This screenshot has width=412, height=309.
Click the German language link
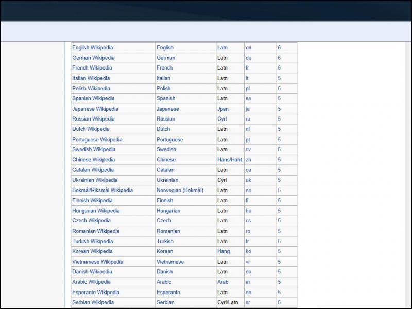[166, 58]
